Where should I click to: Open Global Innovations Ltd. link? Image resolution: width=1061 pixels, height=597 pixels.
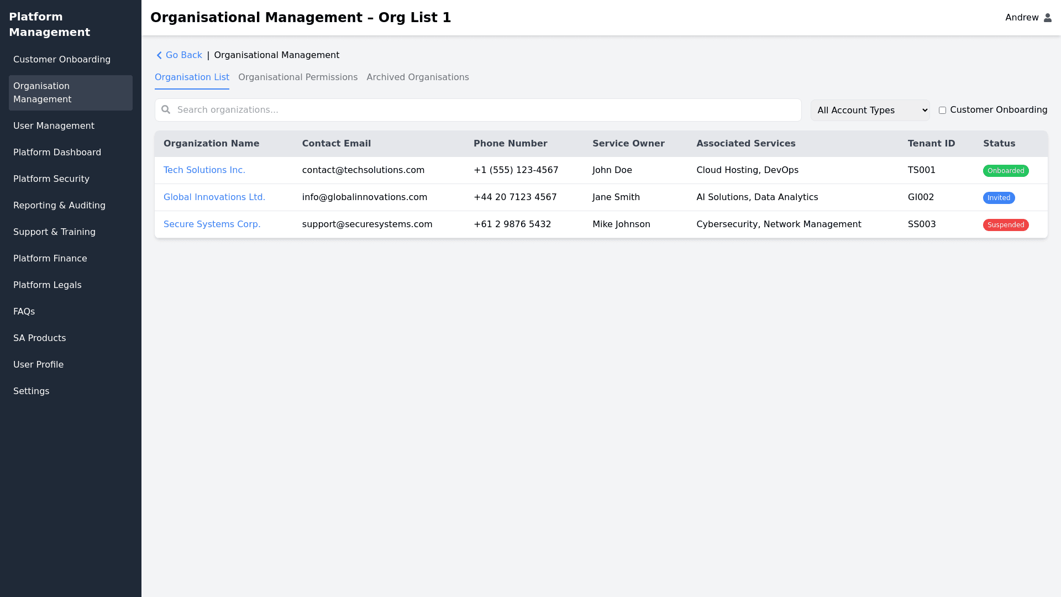pos(214,197)
